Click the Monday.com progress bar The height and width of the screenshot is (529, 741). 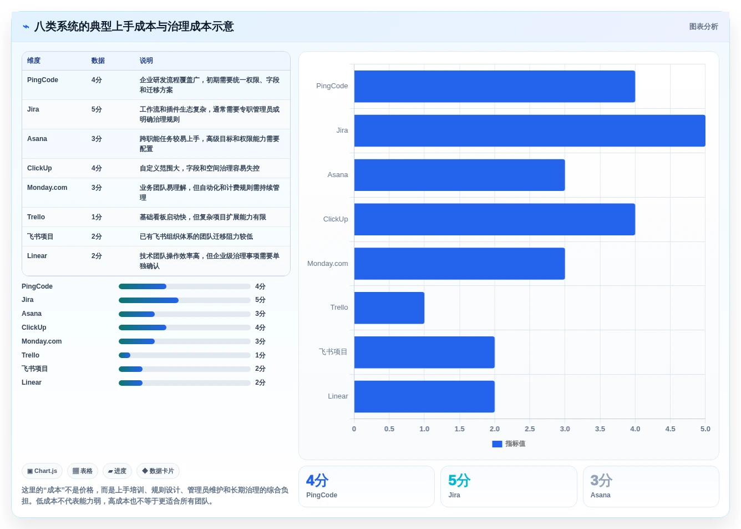click(185, 341)
